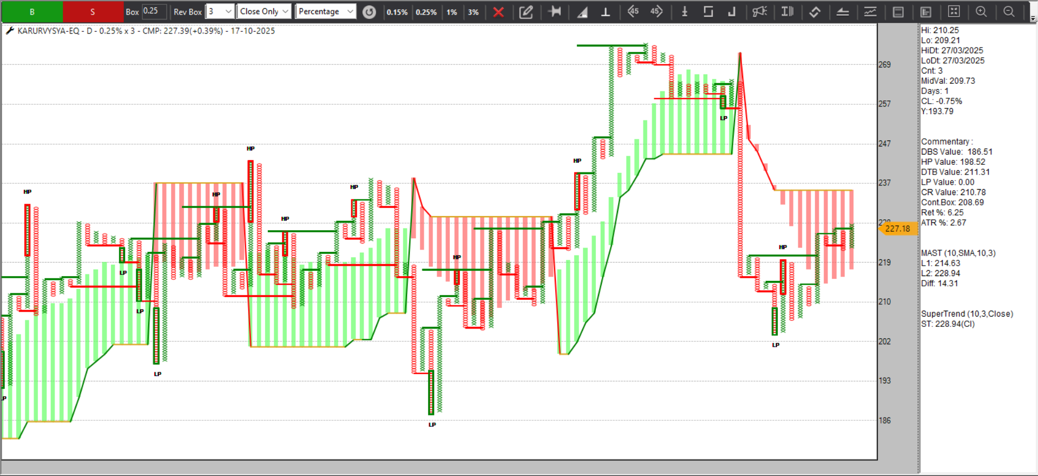The height and width of the screenshot is (476, 1038).
Task: Click the zoom in magnifier icon
Action: [x=981, y=11]
